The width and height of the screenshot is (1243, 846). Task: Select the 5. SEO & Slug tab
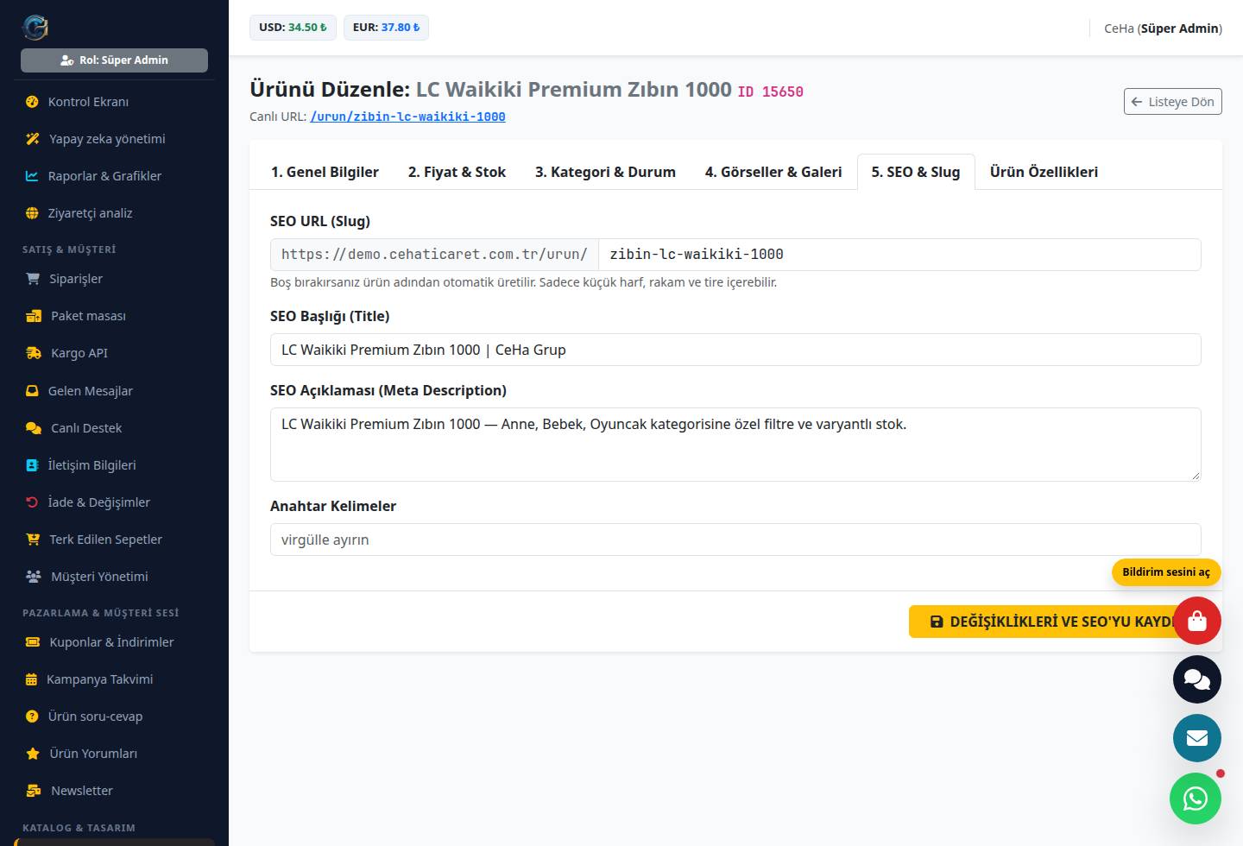916,172
